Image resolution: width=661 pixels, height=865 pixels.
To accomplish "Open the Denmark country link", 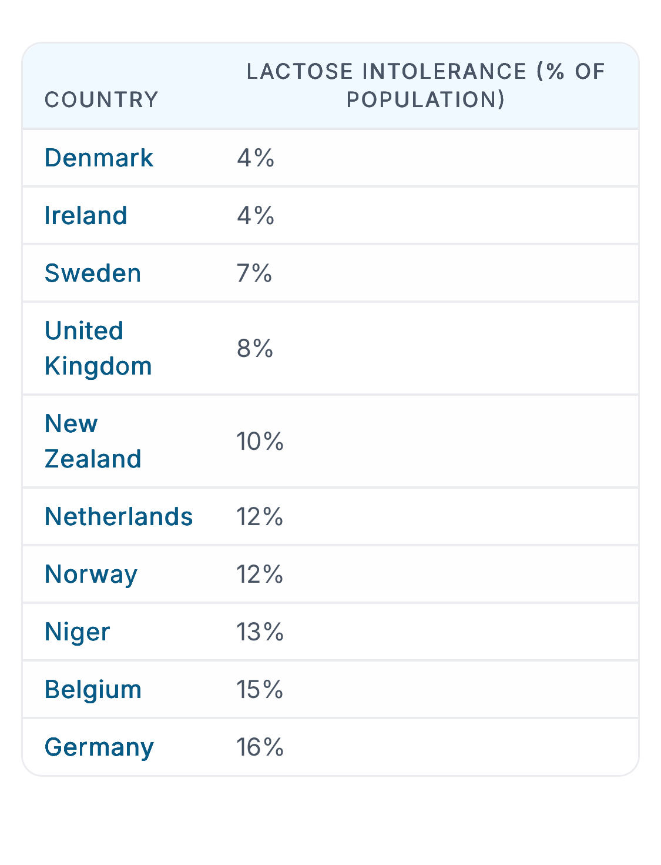I will (99, 158).
